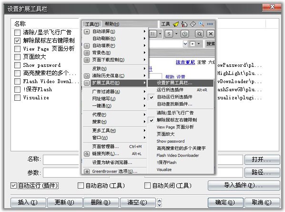The width and height of the screenshot is (285, 212).
Task: Click the 清空(C) button
Action: pos(138,202)
